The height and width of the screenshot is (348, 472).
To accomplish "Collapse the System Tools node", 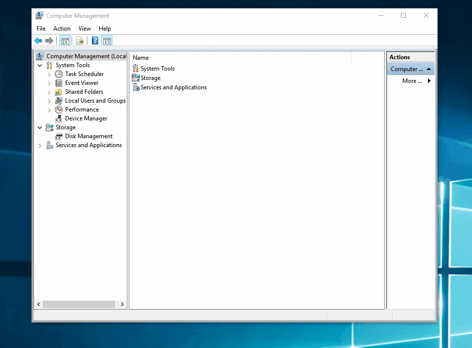I will [x=40, y=65].
